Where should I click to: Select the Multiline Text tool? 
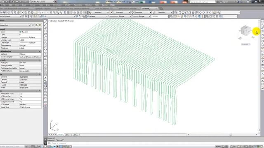coord(45,78)
